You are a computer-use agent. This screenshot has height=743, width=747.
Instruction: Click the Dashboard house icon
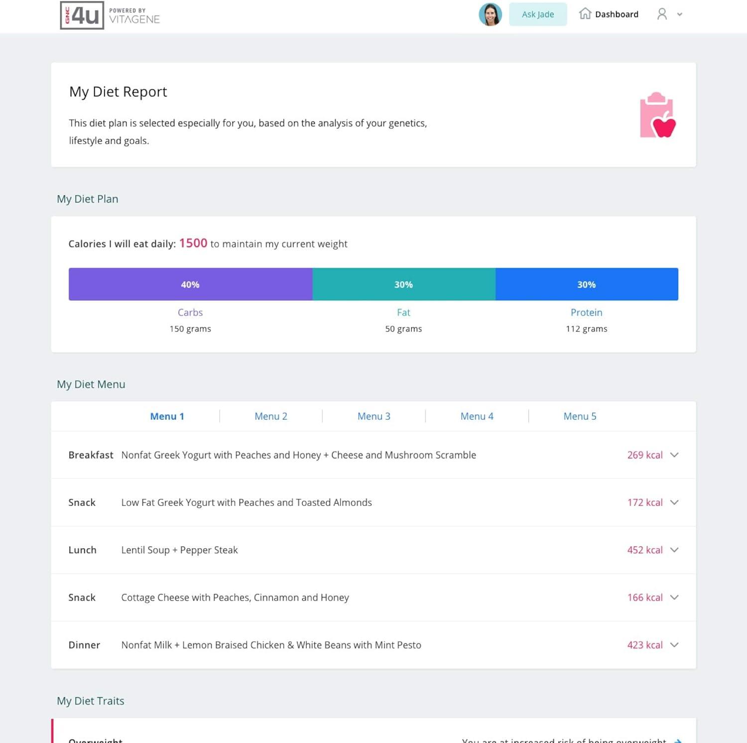pyautogui.click(x=585, y=14)
